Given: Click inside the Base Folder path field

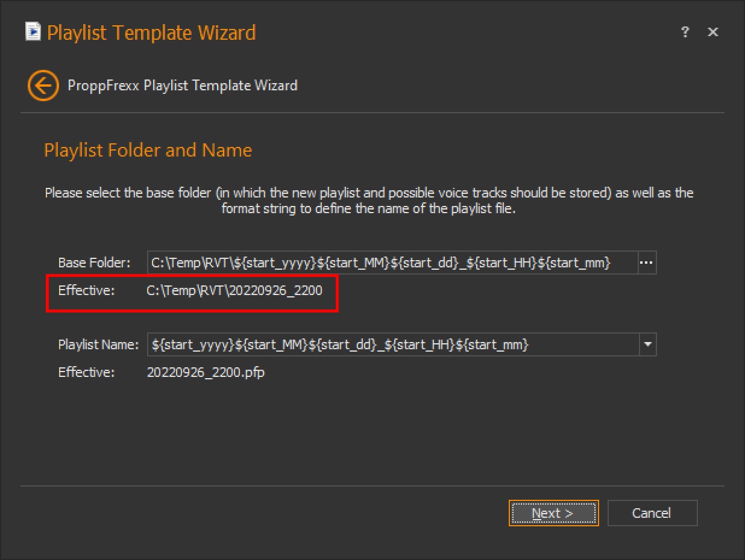Looking at the screenshot, I should (x=392, y=263).
